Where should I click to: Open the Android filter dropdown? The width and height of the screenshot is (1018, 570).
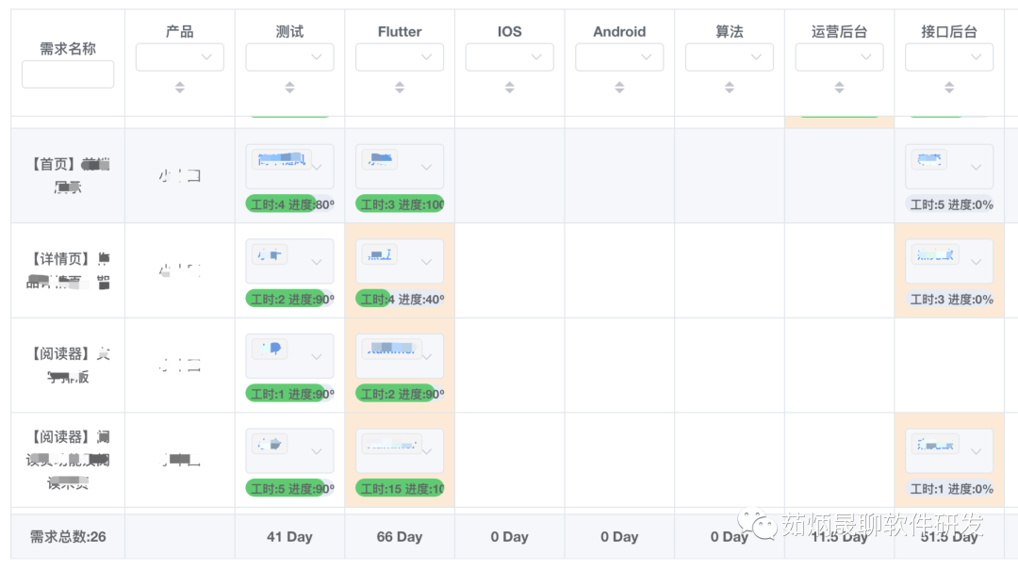click(619, 57)
